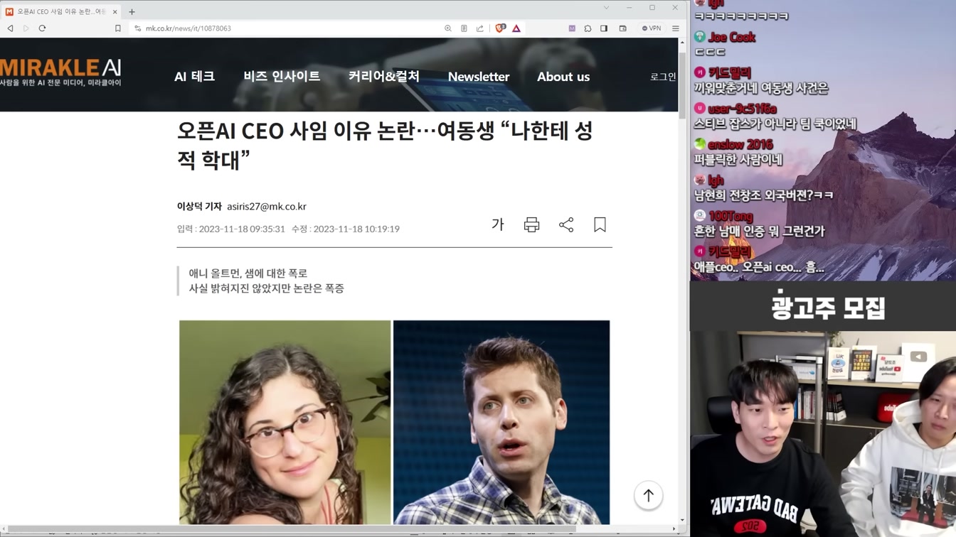Click the 로그인 login link
Image resolution: width=956 pixels, height=537 pixels.
click(x=663, y=77)
